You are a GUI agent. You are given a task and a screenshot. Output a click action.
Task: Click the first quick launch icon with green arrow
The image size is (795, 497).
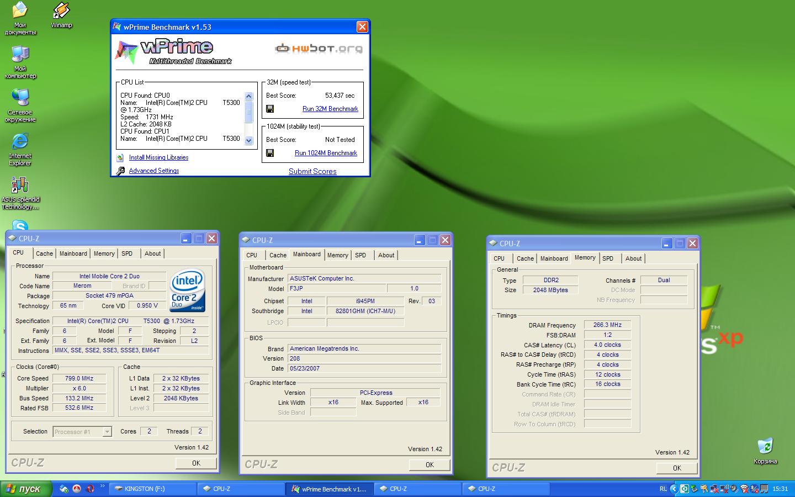64,489
